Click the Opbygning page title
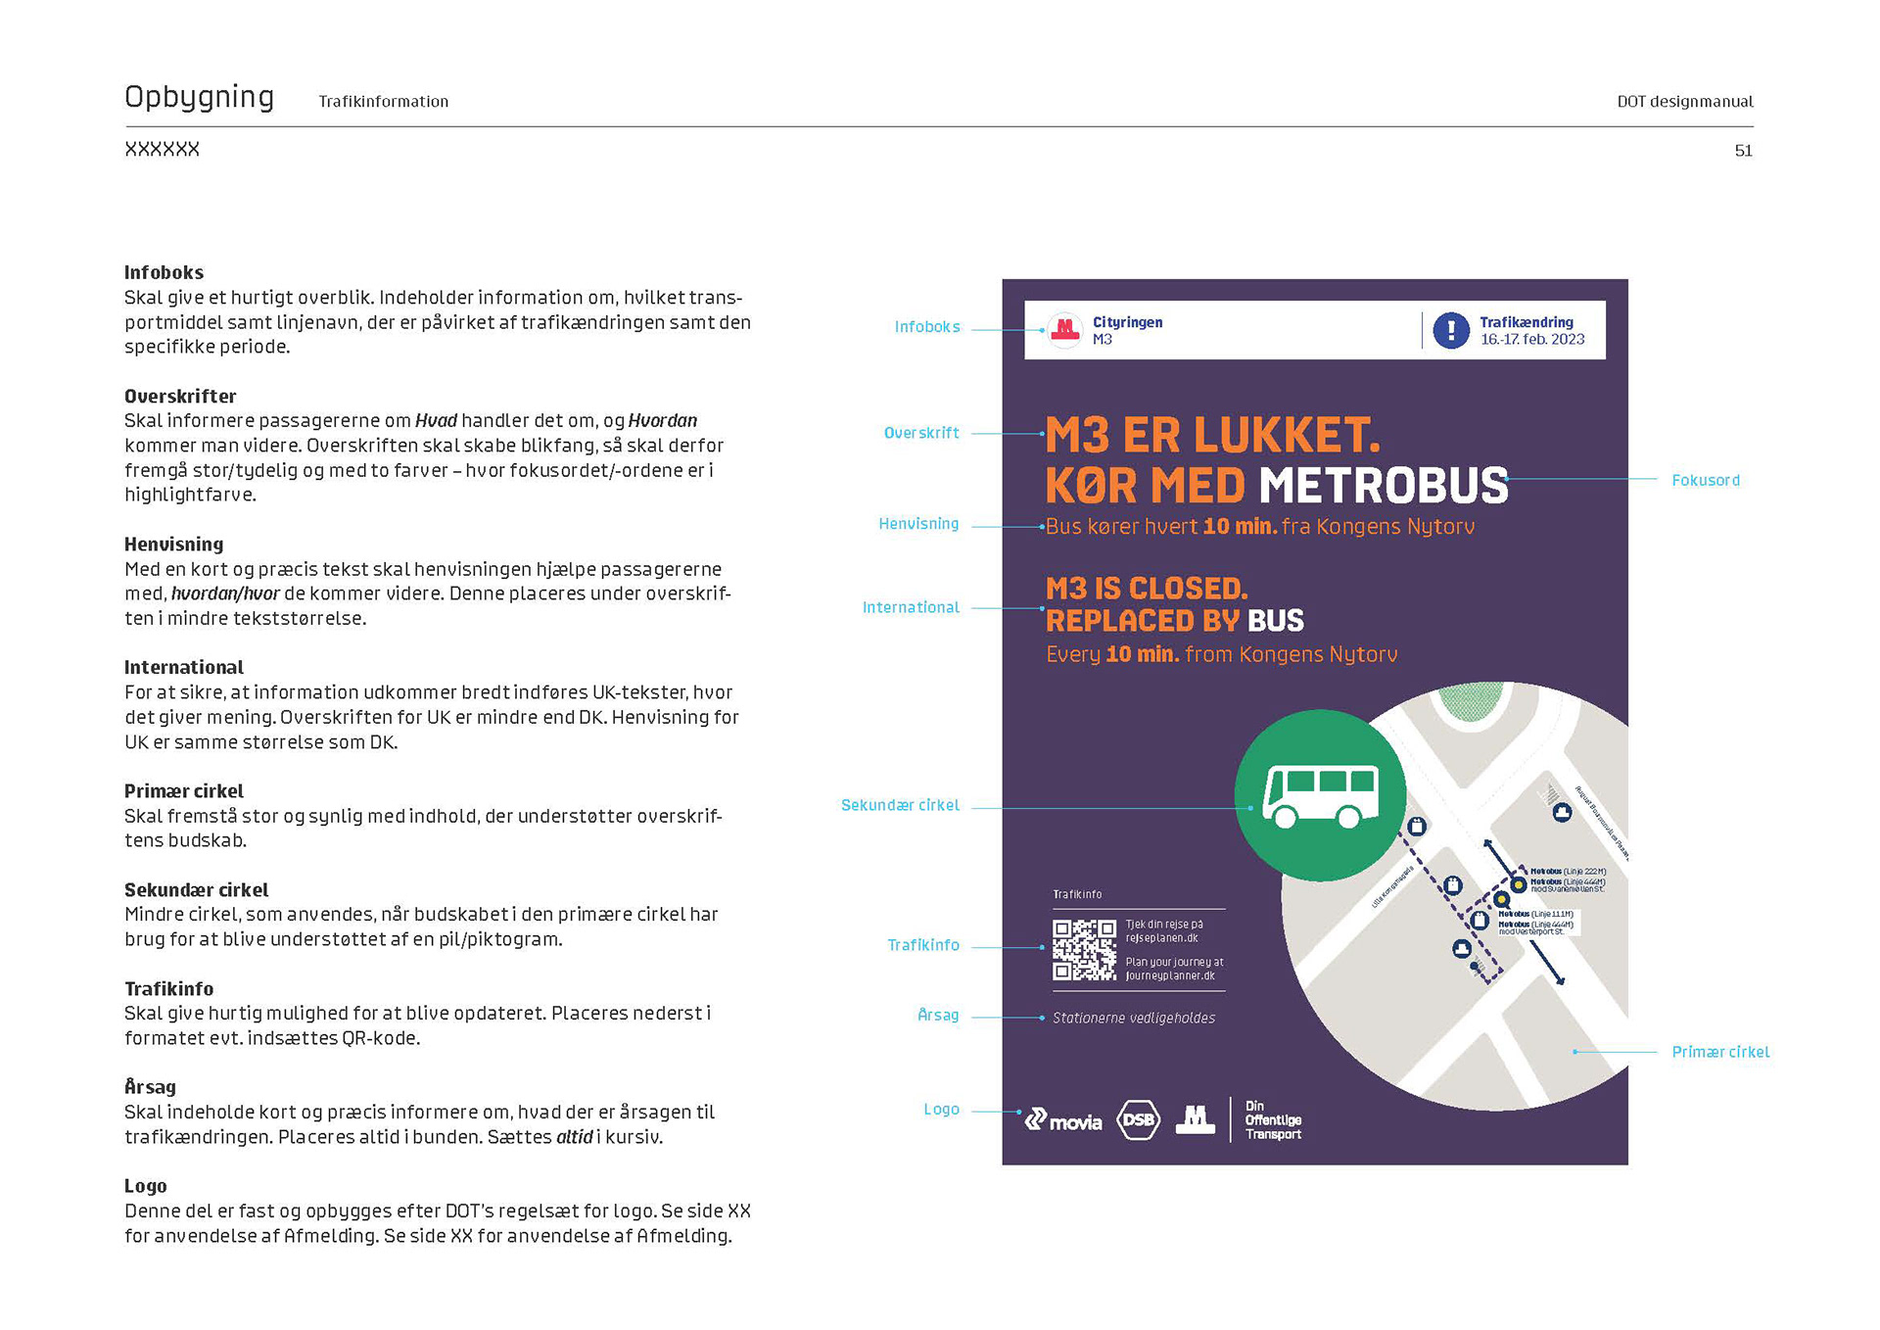Screen dimensions: 1880x1330 (x=199, y=97)
